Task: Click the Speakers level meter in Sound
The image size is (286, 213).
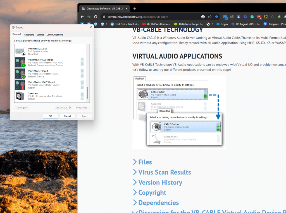Action: click(82, 96)
